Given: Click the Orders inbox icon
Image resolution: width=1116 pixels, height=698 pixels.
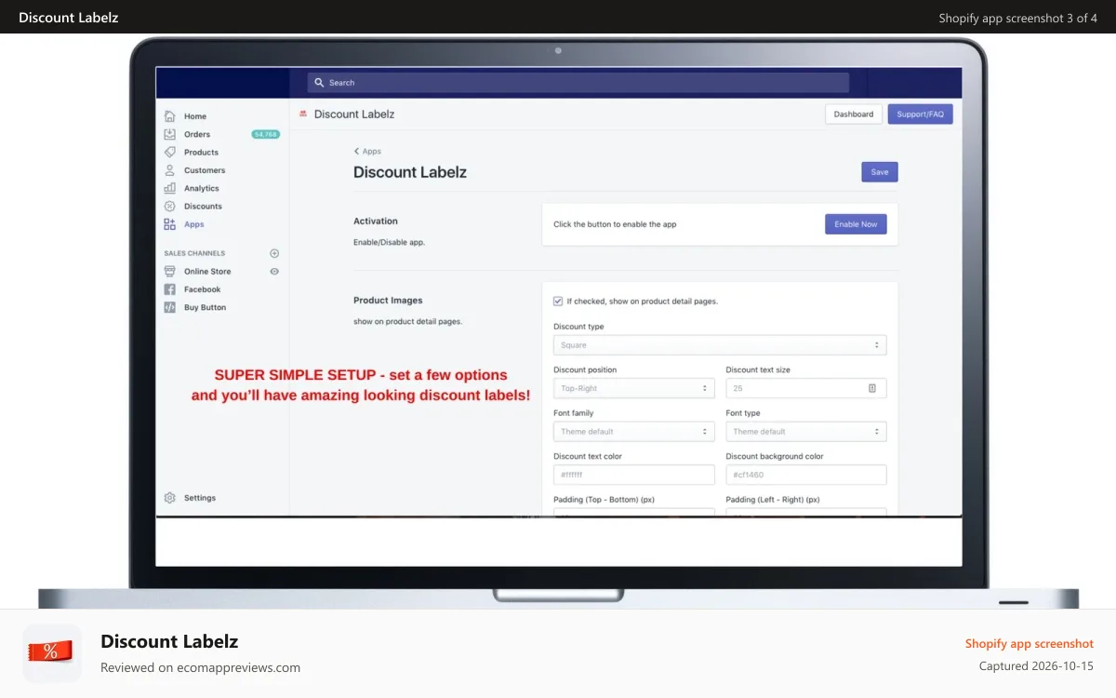Looking at the screenshot, I should (169, 134).
